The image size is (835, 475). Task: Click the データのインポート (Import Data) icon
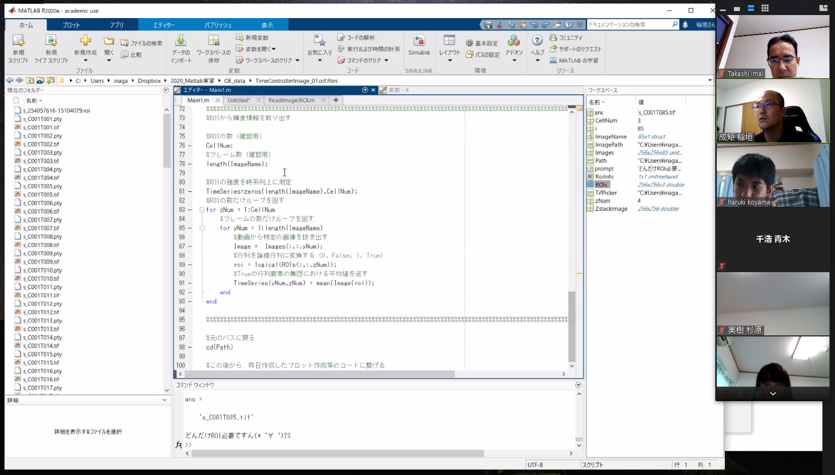(181, 41)
